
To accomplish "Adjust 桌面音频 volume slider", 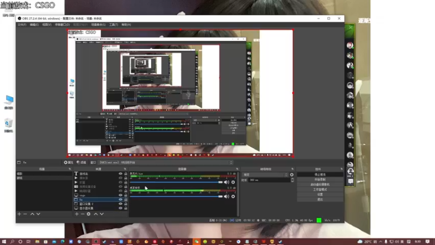I will [x=176, y=197].
